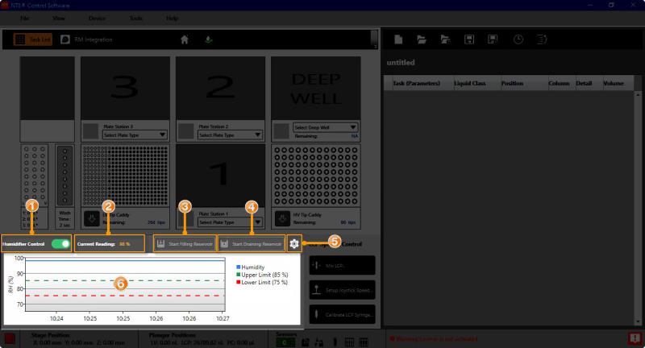Switch to the RM Integration tab
Viewport: 645px width, 348px height.
pos(86,39)
